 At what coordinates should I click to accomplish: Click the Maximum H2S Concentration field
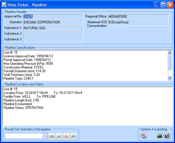tap(138, 23)
